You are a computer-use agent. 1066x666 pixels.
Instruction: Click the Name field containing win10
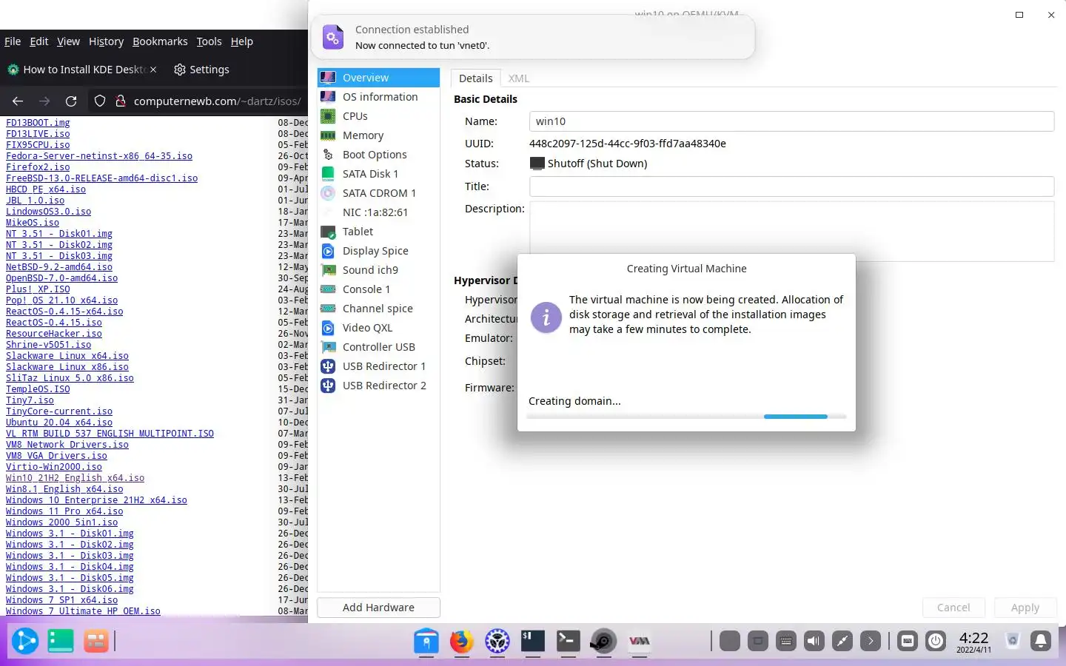point(791,121)
